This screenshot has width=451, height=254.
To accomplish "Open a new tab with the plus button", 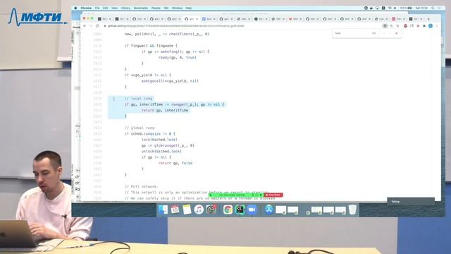I will coord(428,19).
